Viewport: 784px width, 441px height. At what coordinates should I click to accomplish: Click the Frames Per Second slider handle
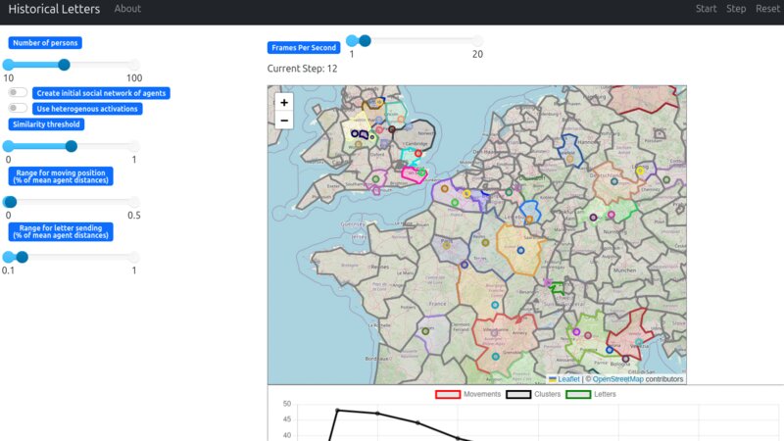click(x=365, y=41)
